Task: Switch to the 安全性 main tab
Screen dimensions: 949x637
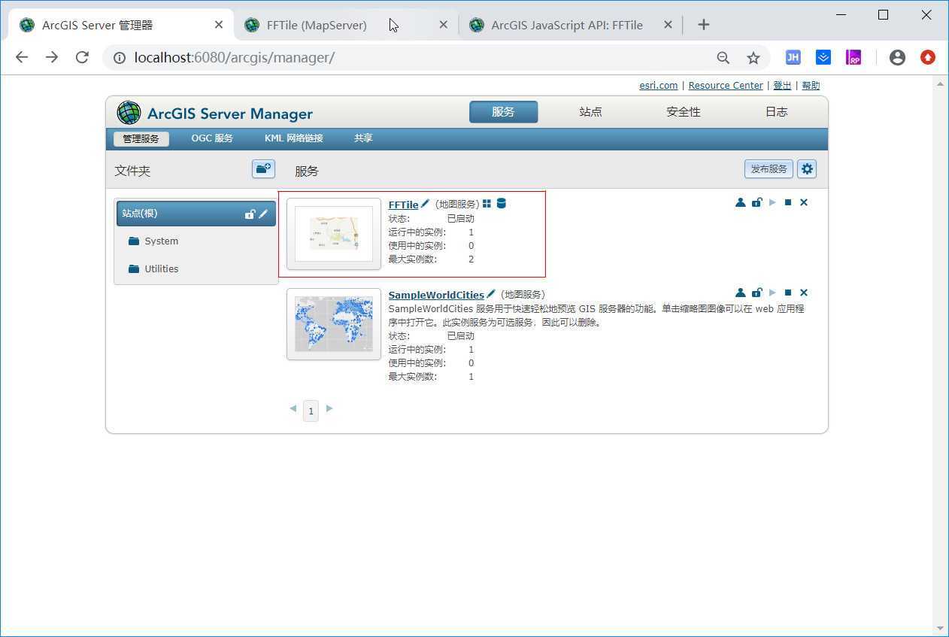Action: (x=683, y=112)
